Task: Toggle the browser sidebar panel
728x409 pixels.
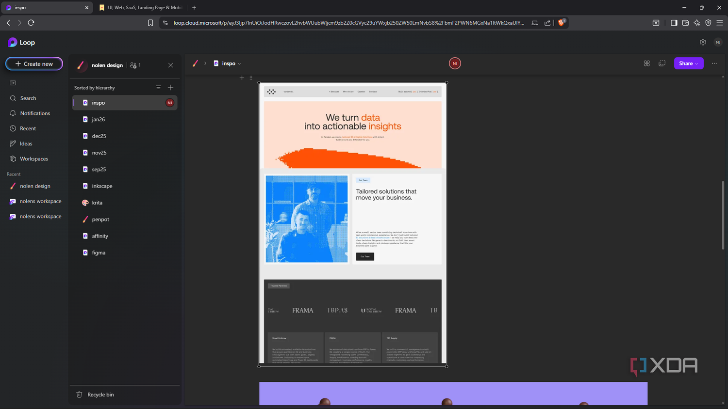Action: click(x=674, y=23)
